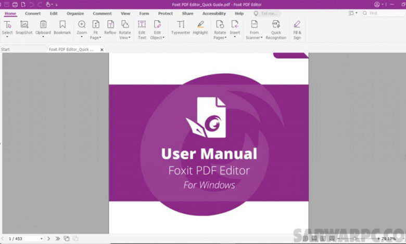Pick the Typewriter tool
This screenshot has height=244, width=406.
181,28
